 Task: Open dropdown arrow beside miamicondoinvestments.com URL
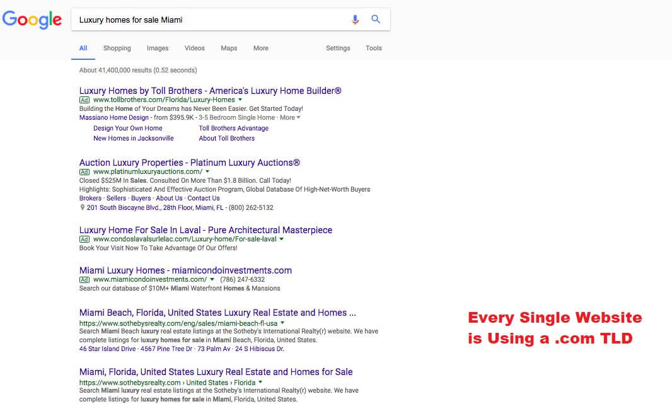pos(212,279)
